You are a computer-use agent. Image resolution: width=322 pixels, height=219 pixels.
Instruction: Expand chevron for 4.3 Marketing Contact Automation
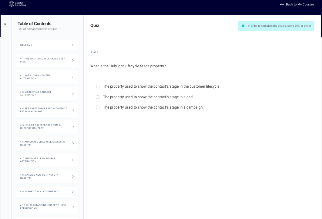coord(73,94)
